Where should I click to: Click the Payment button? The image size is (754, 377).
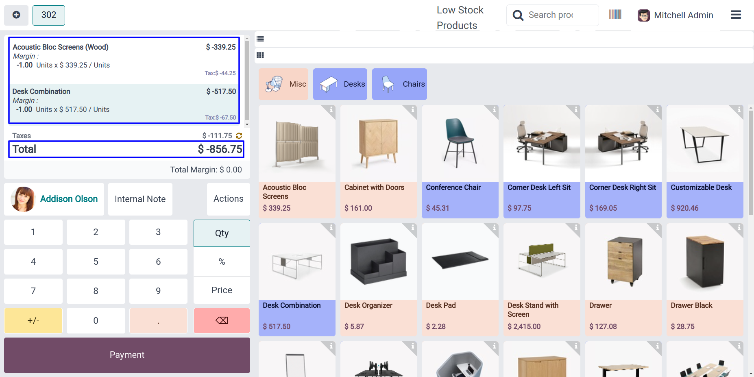127,355
